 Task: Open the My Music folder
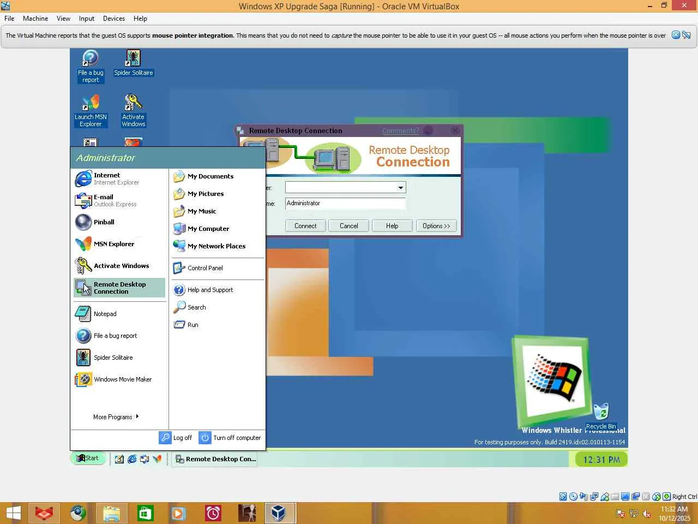point(217,211)
